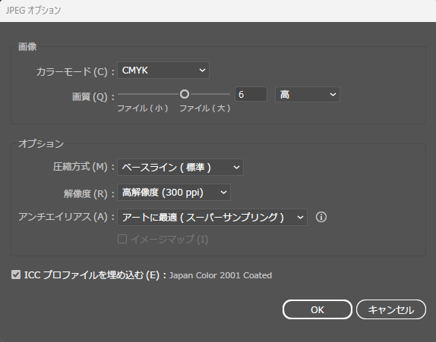Click the chevron on the compression method box

tap(236, 168)
